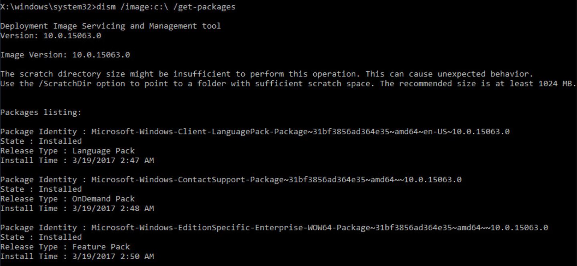
Task: Click the scratch directory size warning line
Action: tap(267, 74)
